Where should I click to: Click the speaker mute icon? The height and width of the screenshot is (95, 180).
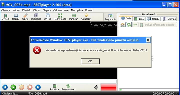96,87
